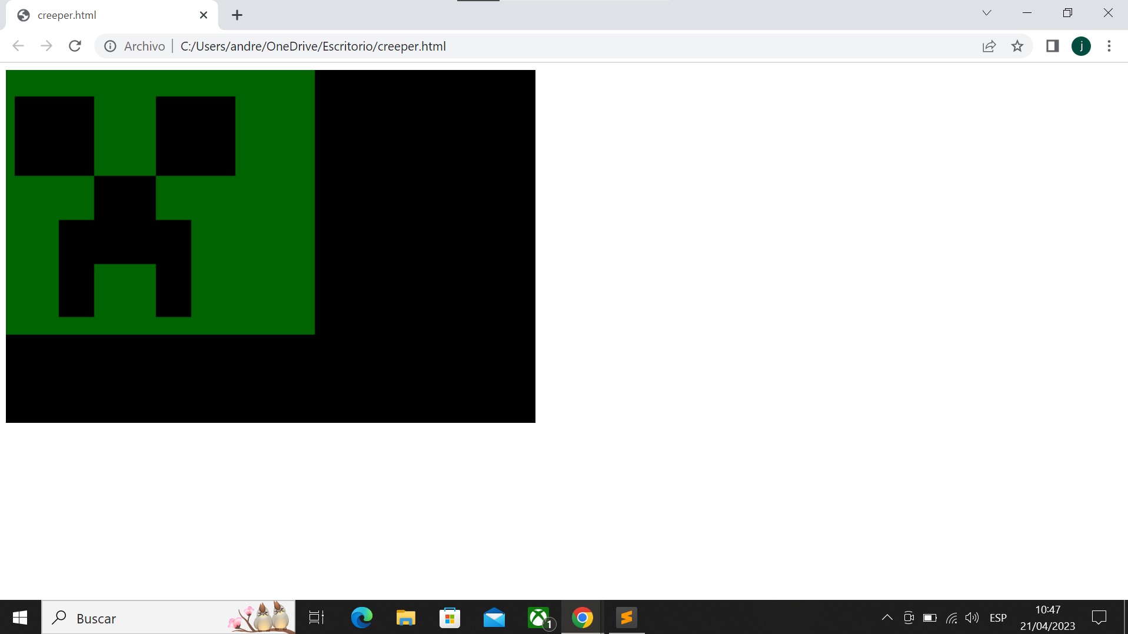Minimize the Chrome window
This screenshot has width=1128, height=634.
[x=1027, y=13]
